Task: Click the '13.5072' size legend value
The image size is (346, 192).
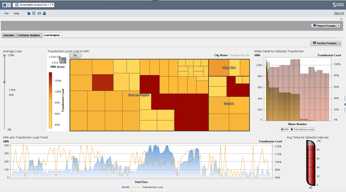Action: pyautogui.click(x=53, y=57)
